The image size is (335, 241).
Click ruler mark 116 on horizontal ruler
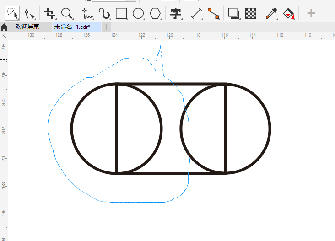coord(225,35)
